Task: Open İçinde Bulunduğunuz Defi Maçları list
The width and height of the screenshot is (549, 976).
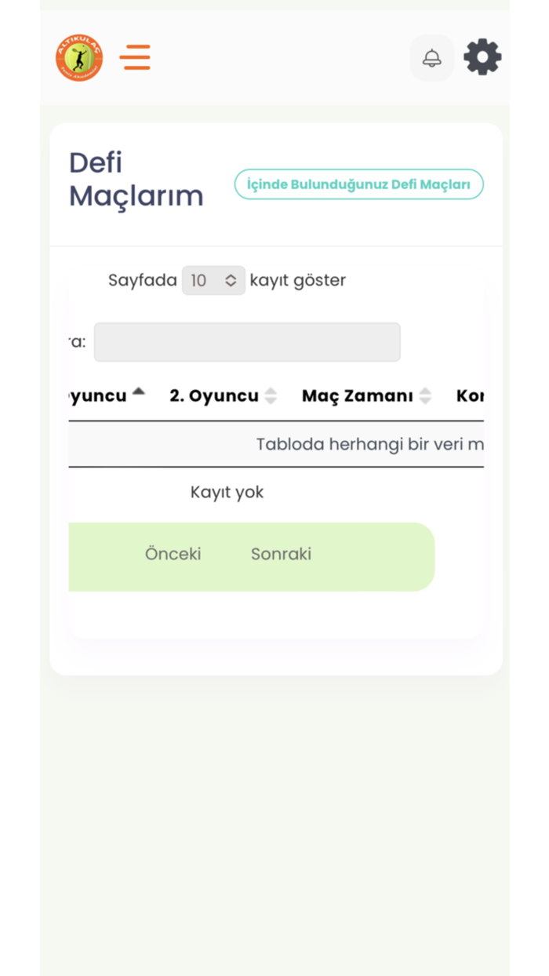Action: click(358, 184)
